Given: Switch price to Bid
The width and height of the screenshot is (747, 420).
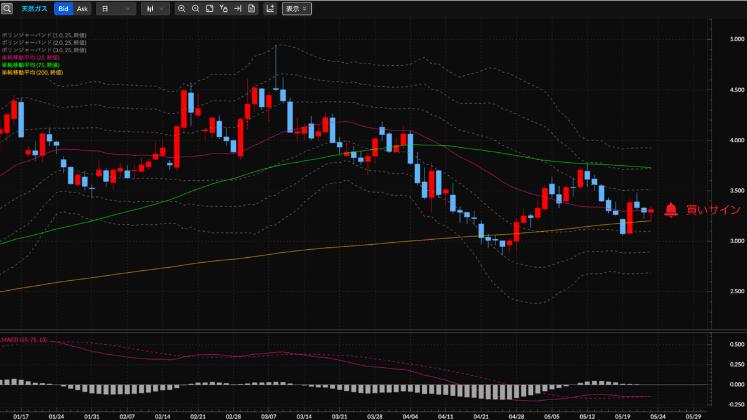Looking at the screenshot, I should tap(63, 9).
